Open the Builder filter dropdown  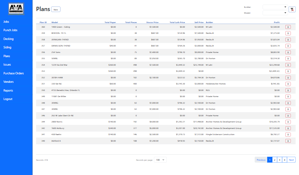click(275, 7)
